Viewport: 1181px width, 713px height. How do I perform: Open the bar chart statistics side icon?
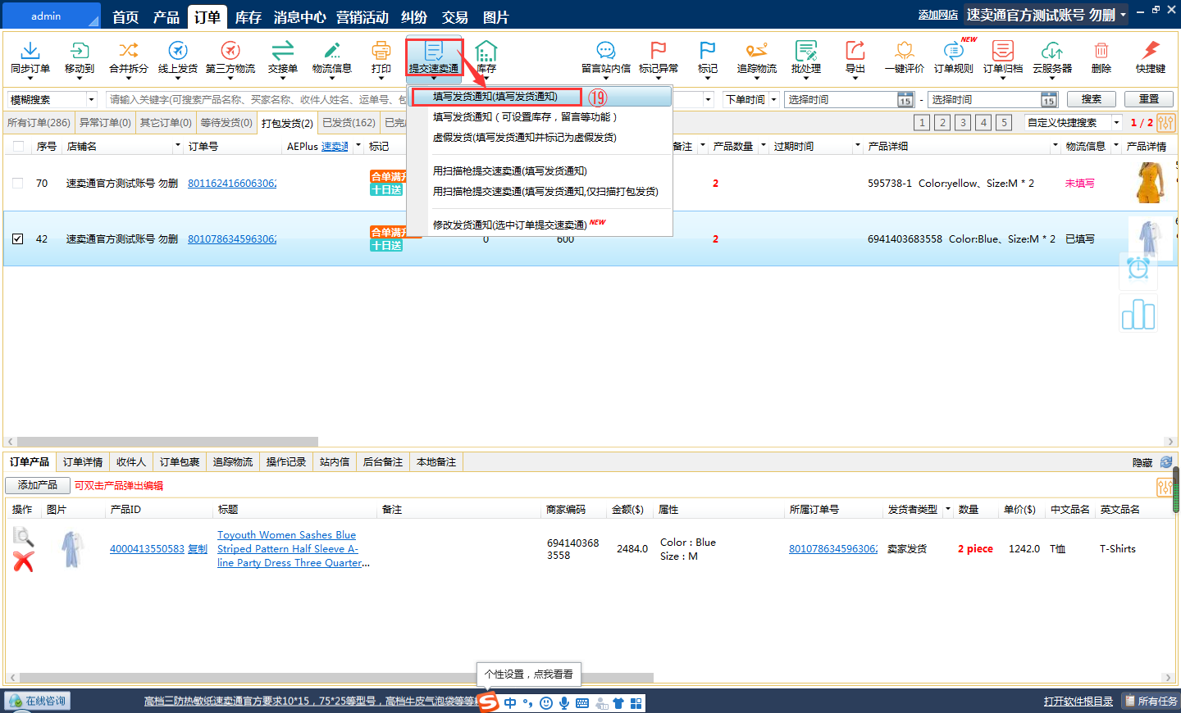[x=1138, y=314]
